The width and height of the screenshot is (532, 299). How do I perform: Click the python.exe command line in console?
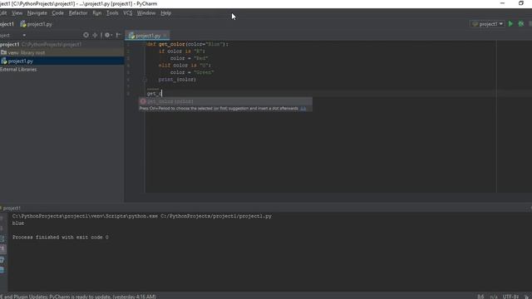(142, 216)
